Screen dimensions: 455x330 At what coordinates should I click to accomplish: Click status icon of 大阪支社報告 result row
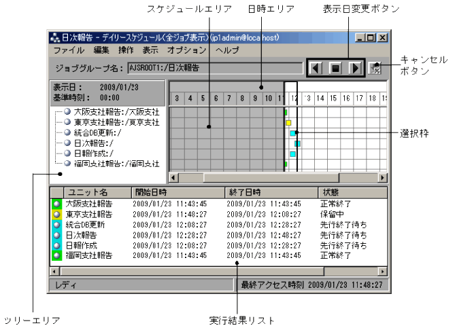[56, 204]
